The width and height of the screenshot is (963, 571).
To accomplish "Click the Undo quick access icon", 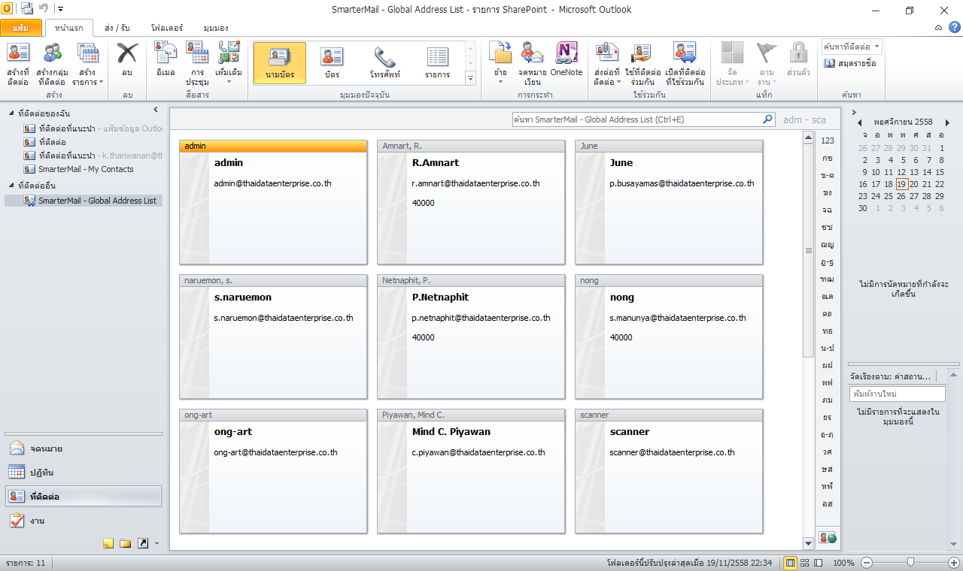I will [x=44, y=9].
